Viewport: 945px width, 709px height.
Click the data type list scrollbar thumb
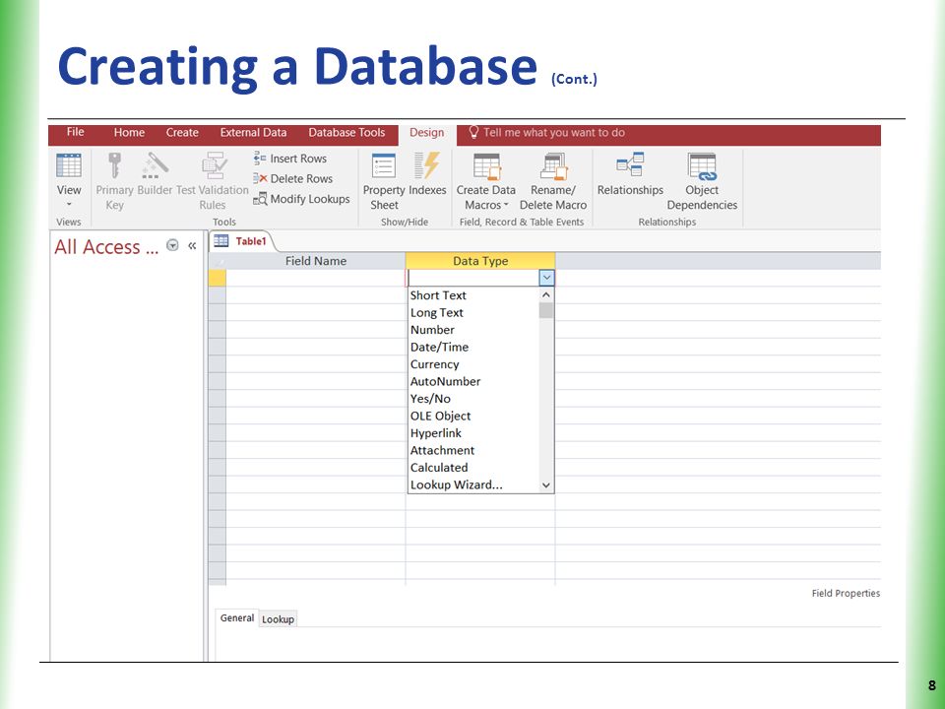click(546, 310)
